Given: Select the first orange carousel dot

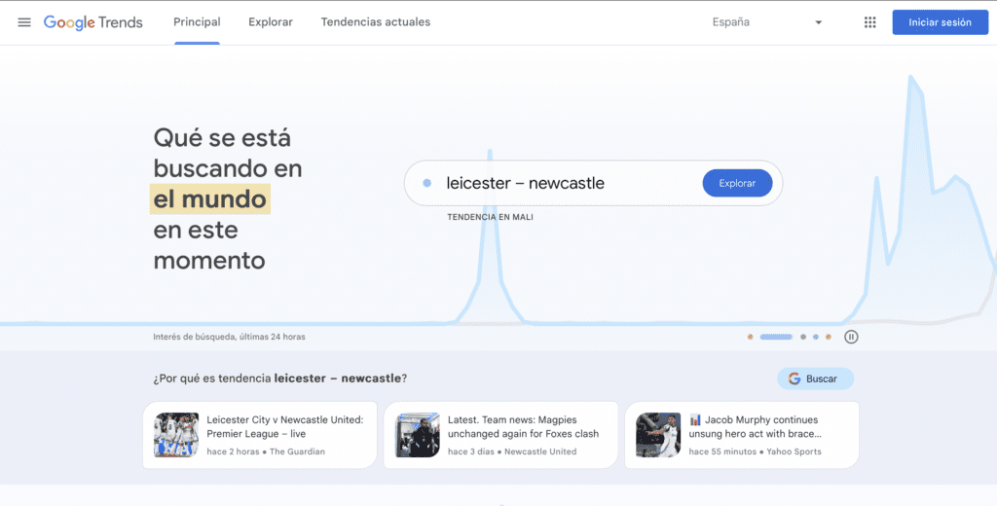Looking at the screenshot, I should [x=751, y=337].
